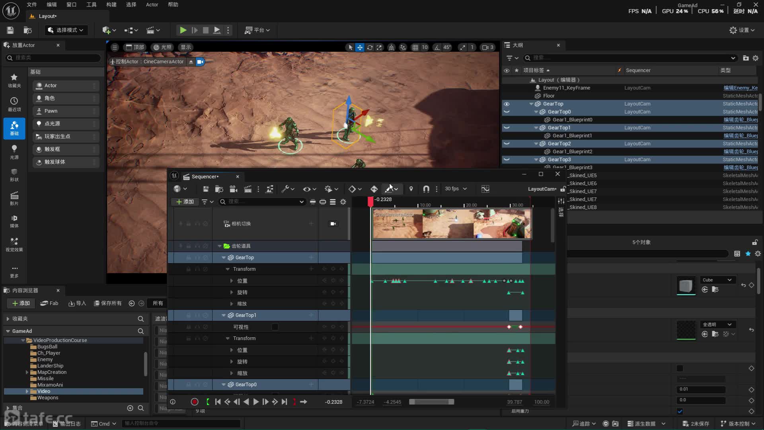Viewport: 764px width, 430px height.
Task: Open the 选择模式 mode dropdown
Action: [x=66, y=30]
